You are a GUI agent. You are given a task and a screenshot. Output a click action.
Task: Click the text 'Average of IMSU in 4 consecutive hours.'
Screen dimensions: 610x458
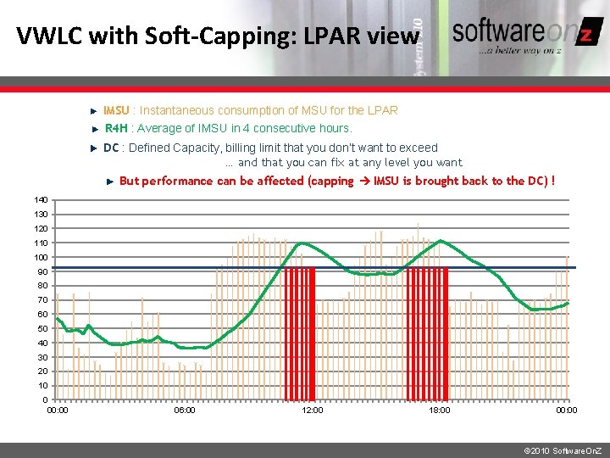[x=244, y=128]
